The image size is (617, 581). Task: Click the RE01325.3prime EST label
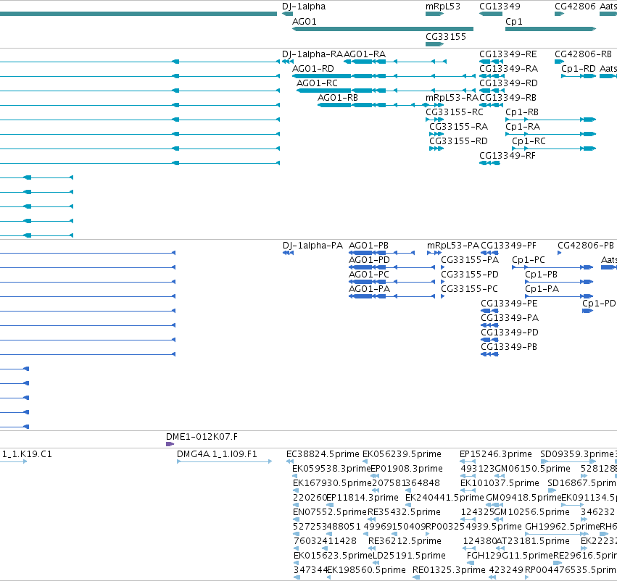pos(449,570)
